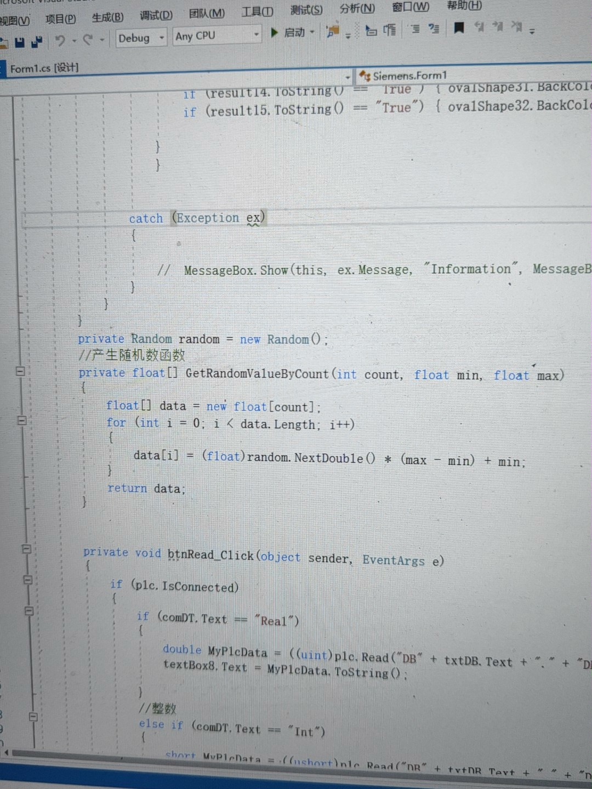Toggle a bookmark with the bookmark icon
Viewport: 592px width, 789px height.
[459, 27]
